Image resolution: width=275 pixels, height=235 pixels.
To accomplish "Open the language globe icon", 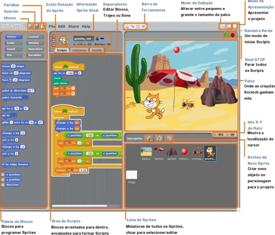I will (30, 26).
